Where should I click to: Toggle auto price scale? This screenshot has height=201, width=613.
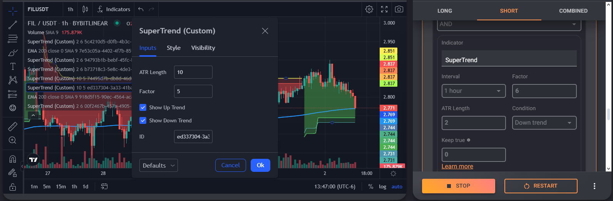397,186
